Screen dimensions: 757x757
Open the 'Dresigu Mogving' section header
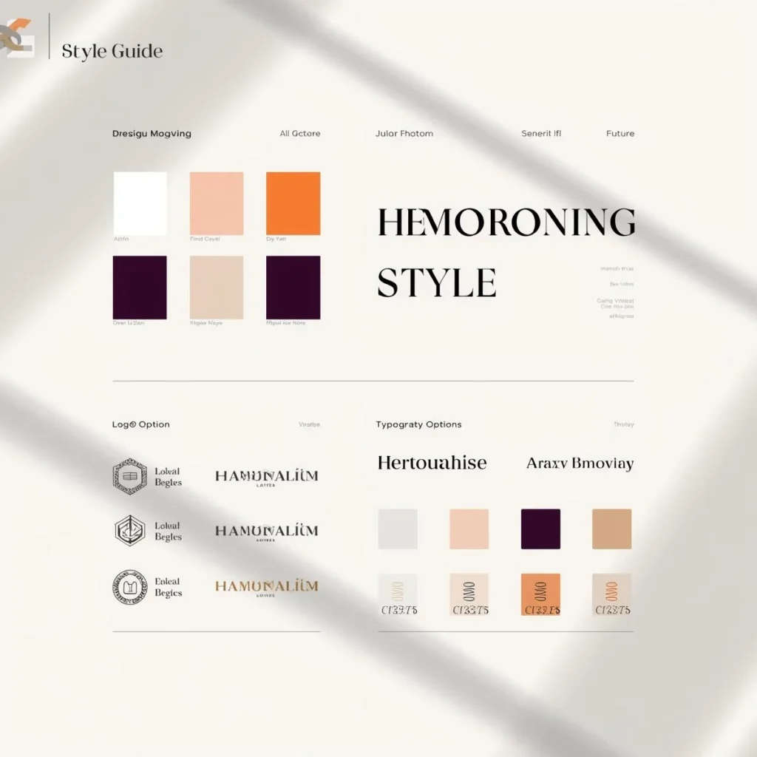point(152,134)
